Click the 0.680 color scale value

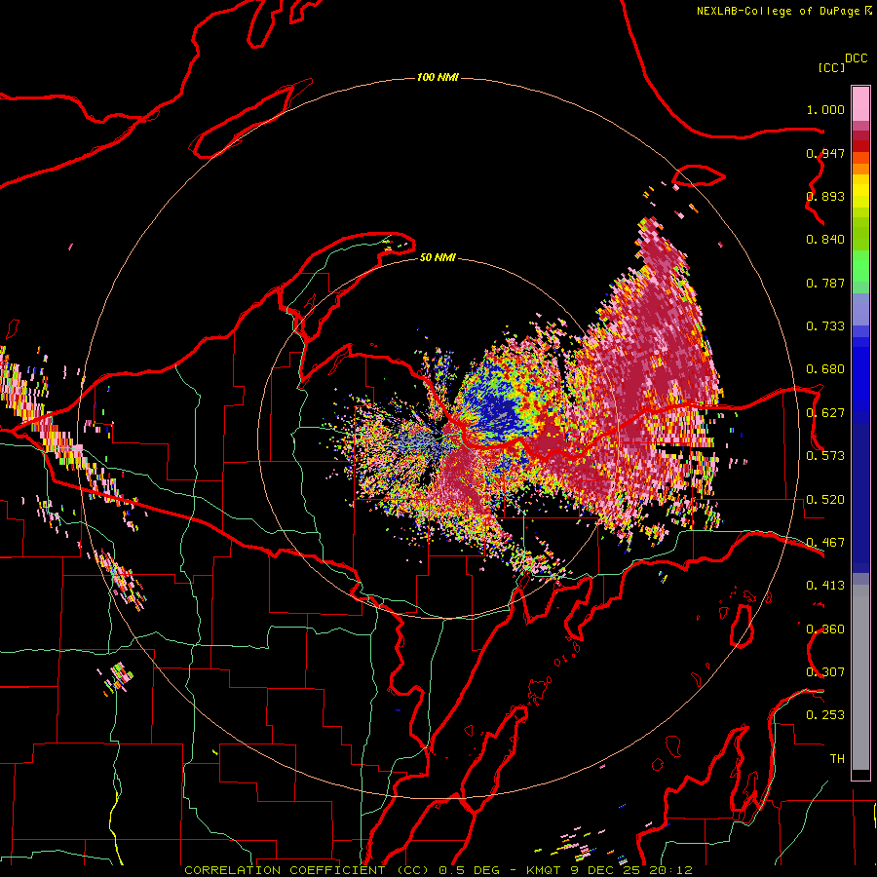[x=825, y=369]
